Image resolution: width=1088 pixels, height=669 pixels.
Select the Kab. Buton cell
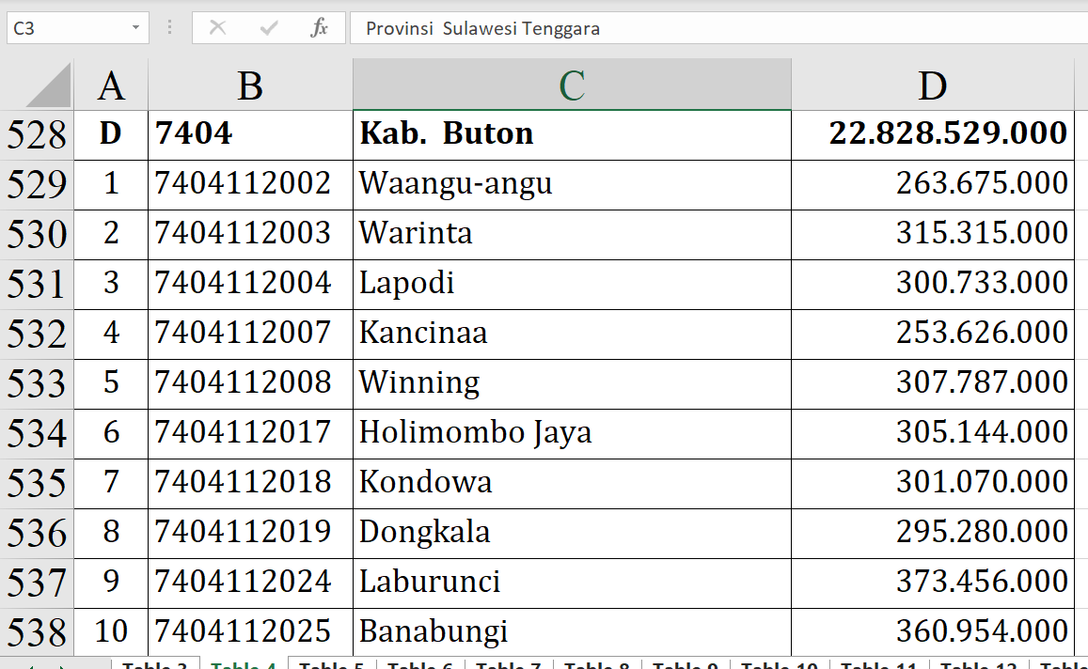572,133
